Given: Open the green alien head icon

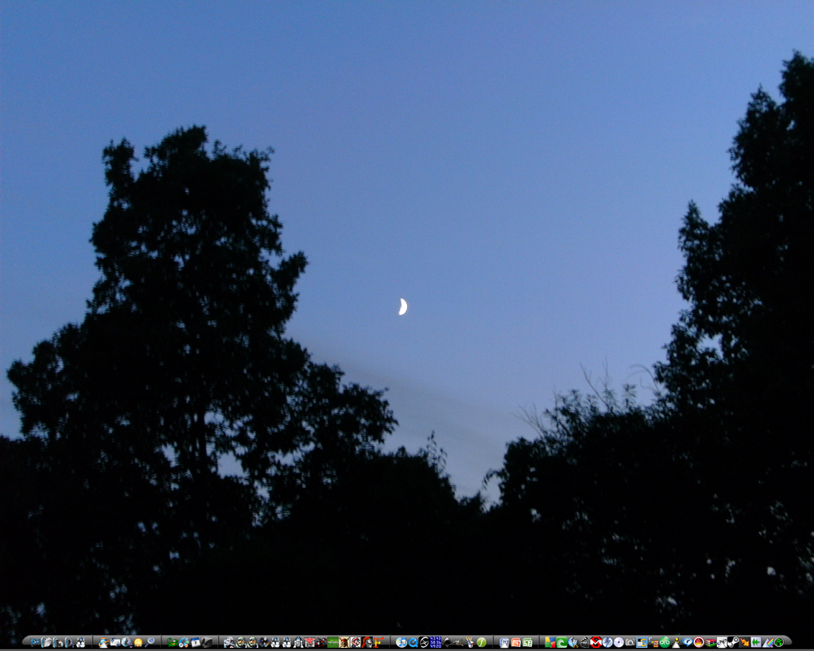Looking at the screenshot, I should pyautogui.click(x=779, y=642).
